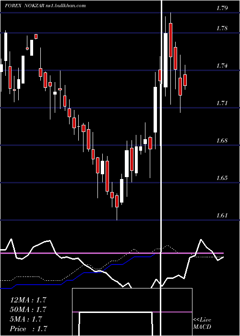This screenshot has width=240, height=336.
Task: Click the vertical white cursor line marker
Action: [x=161, y=168]
